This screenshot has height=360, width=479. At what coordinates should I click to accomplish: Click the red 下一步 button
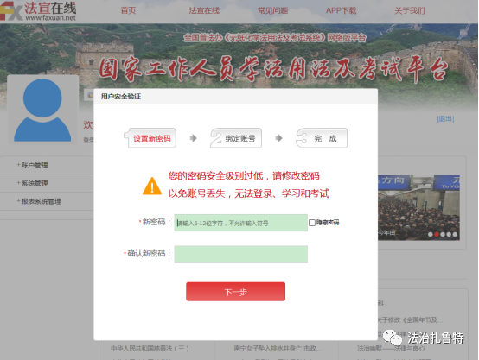point(235,292)
